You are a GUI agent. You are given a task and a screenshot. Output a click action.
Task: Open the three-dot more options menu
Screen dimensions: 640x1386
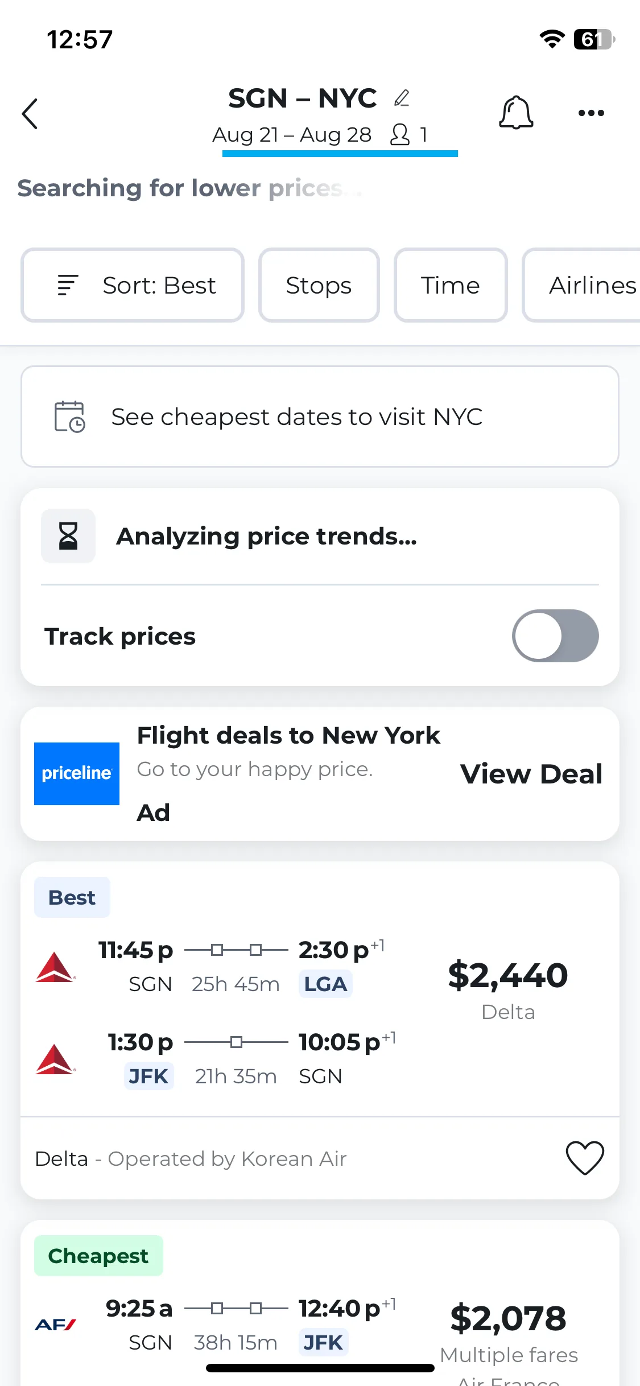tap(591, 113)
